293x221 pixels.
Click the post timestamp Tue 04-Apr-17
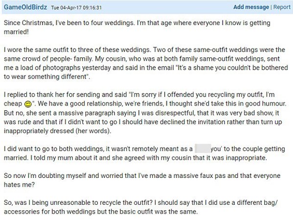[76, 8]
